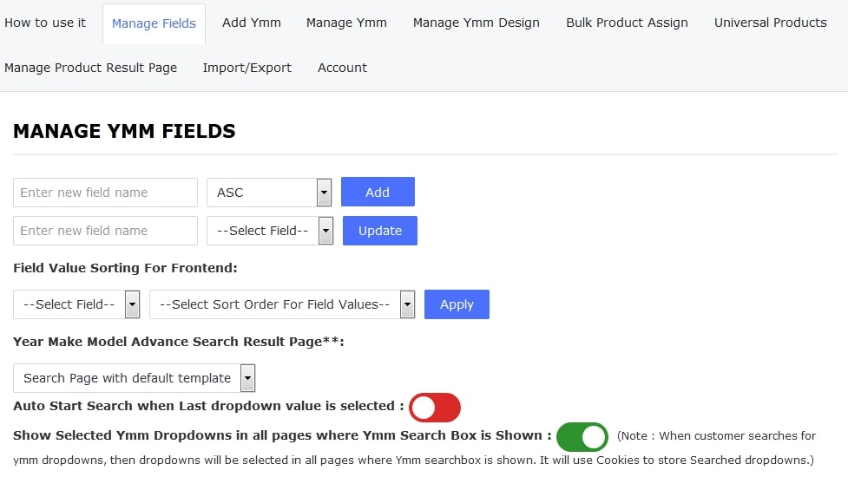This screenshot has width=848, height=477.
Task: Open the How to use it tab
Action: pos(45,23)
